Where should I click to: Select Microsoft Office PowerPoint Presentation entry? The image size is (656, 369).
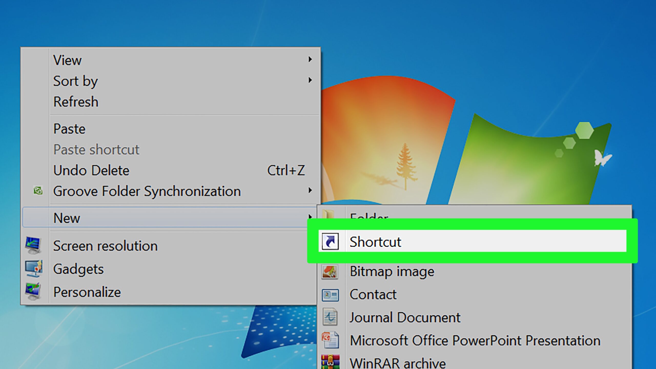(x=475, y=341)
